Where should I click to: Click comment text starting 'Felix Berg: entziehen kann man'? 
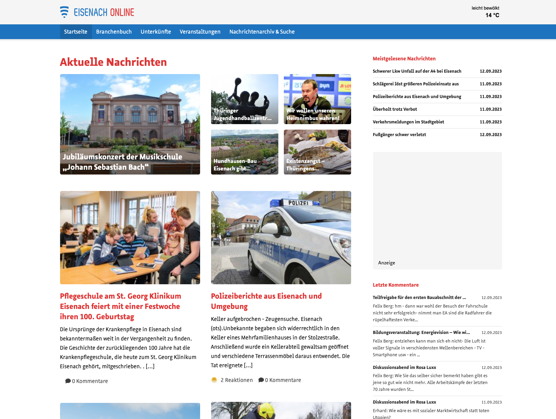(429, 348)
